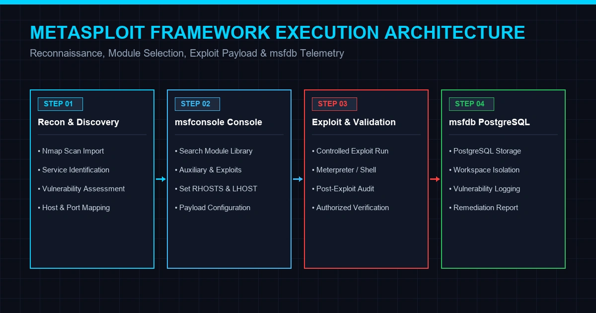Click the Vulnerability Assessment item
Image resolution: width=596 pixels, height=313 pixels.
[81, 189]
